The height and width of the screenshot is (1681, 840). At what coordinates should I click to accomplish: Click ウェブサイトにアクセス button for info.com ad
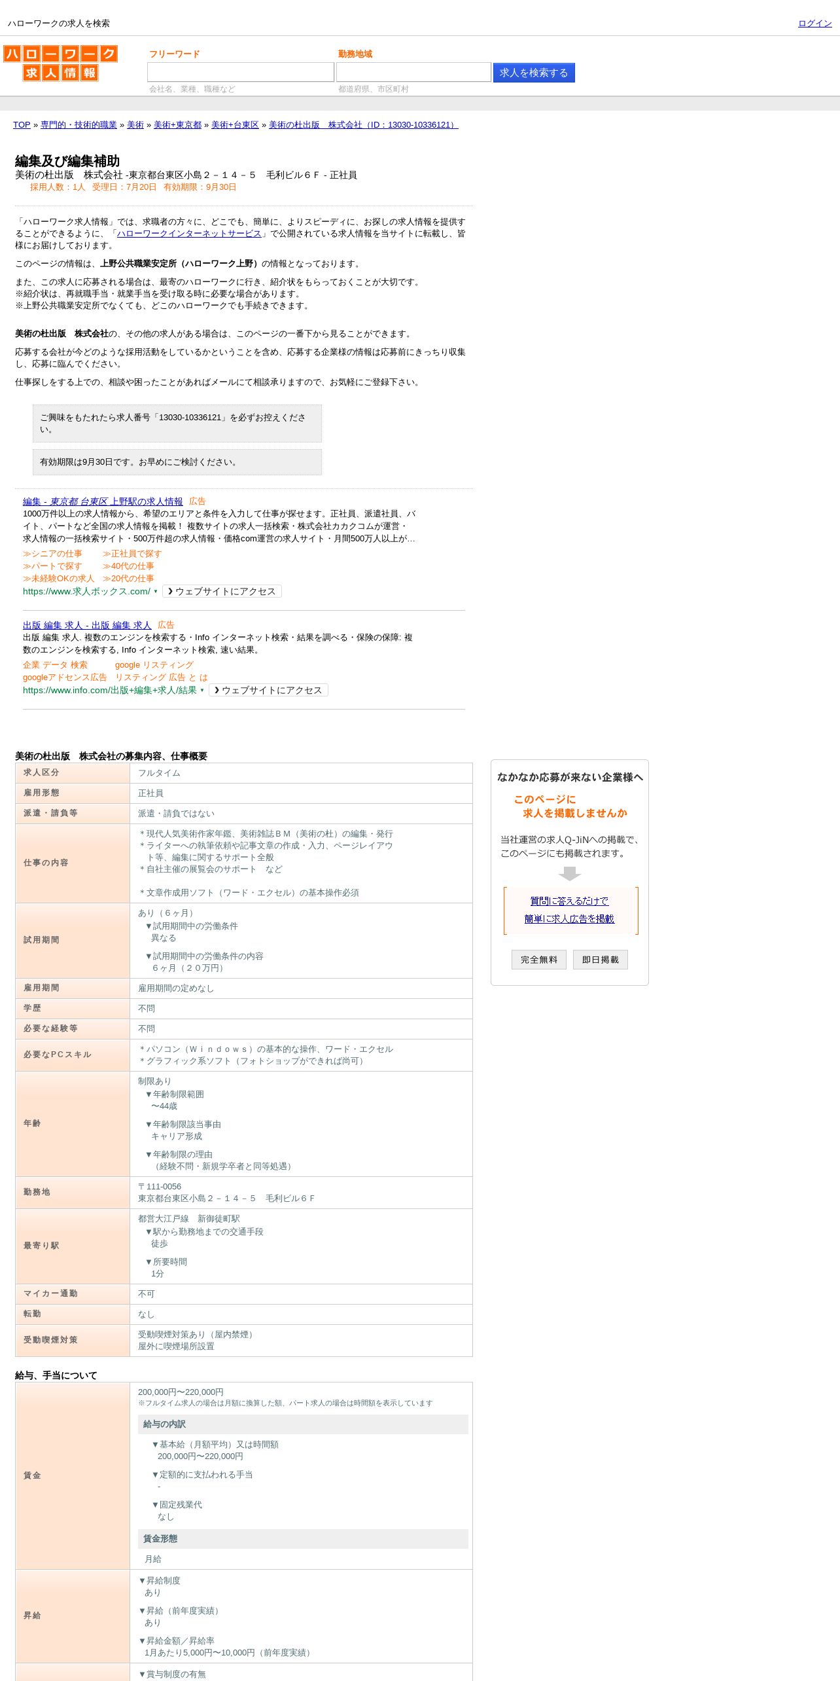coord(268,690)
